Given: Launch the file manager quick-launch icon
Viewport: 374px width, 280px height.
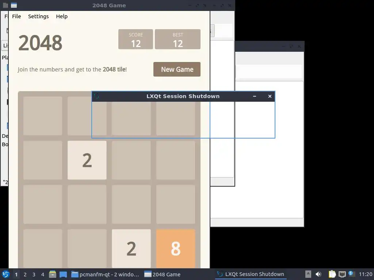Looking at the screenshot, I should pyautogui.click(x=53, y=274).
